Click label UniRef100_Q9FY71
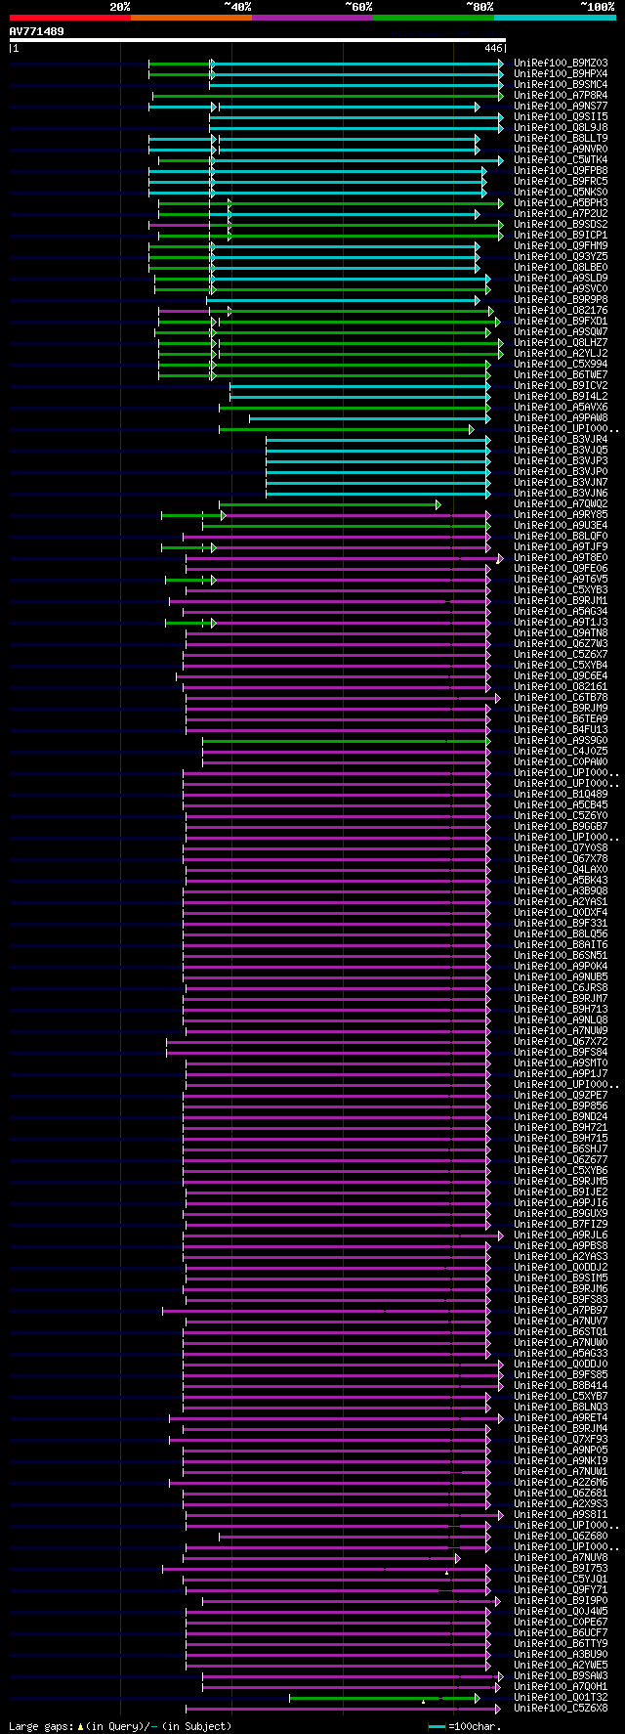 tap(561, 1590)
